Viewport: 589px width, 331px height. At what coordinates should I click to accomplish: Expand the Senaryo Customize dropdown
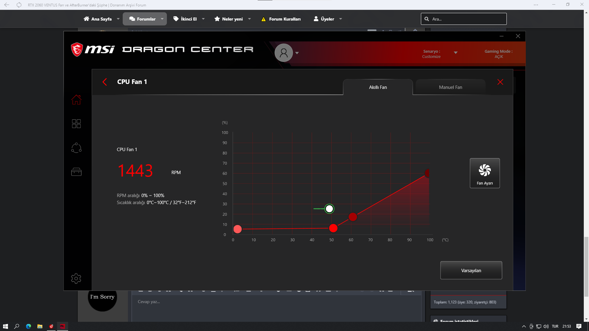456,53
